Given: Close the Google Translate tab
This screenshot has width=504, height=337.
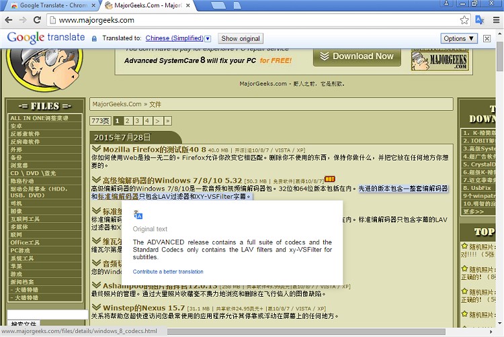Looking at the screenshot, I should 93,5.
